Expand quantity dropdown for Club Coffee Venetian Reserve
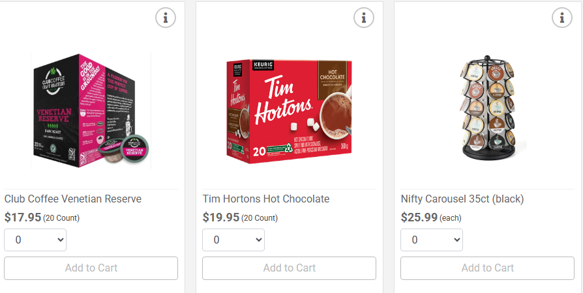583x293 pixels. point(35,240)
